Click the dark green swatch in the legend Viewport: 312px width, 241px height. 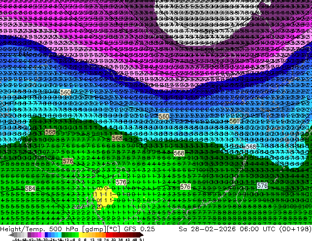click(63, 235)
